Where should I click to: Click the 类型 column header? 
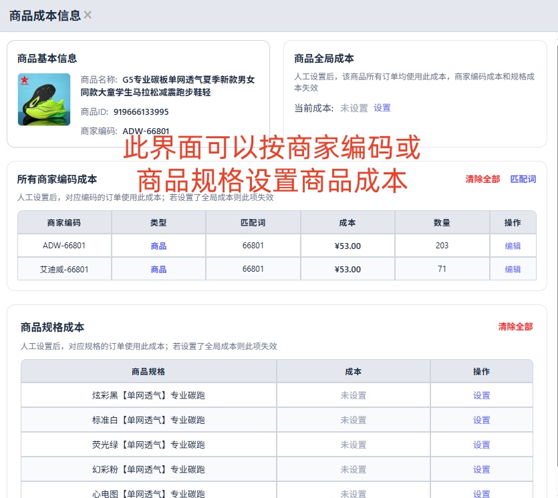click(158, 222)
